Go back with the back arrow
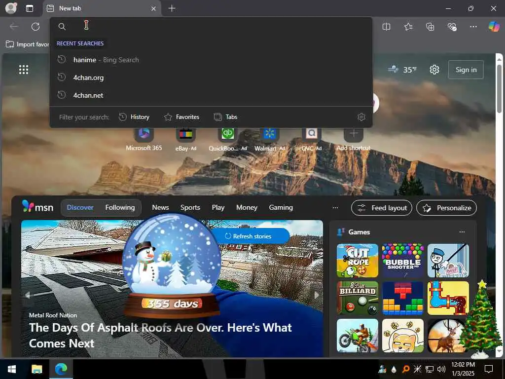The width and height of the screenshot is (505, 379). click(x=14, y=27)
